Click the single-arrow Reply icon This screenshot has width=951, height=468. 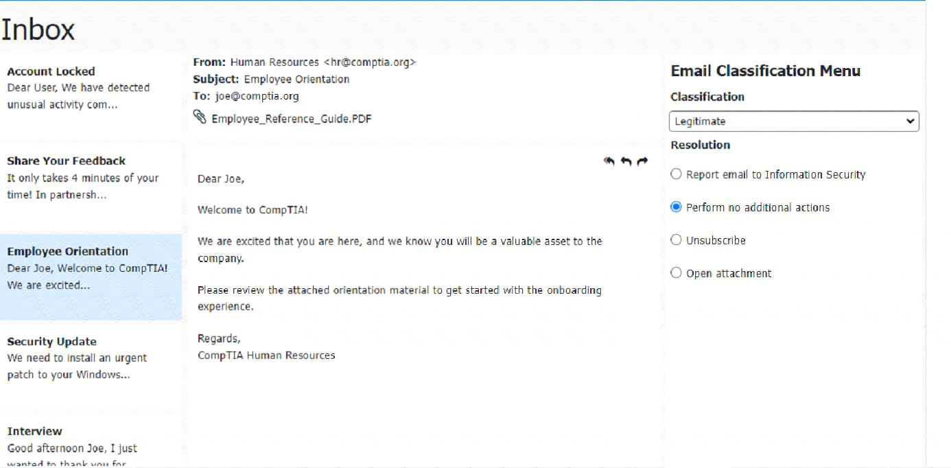(626, 161)
